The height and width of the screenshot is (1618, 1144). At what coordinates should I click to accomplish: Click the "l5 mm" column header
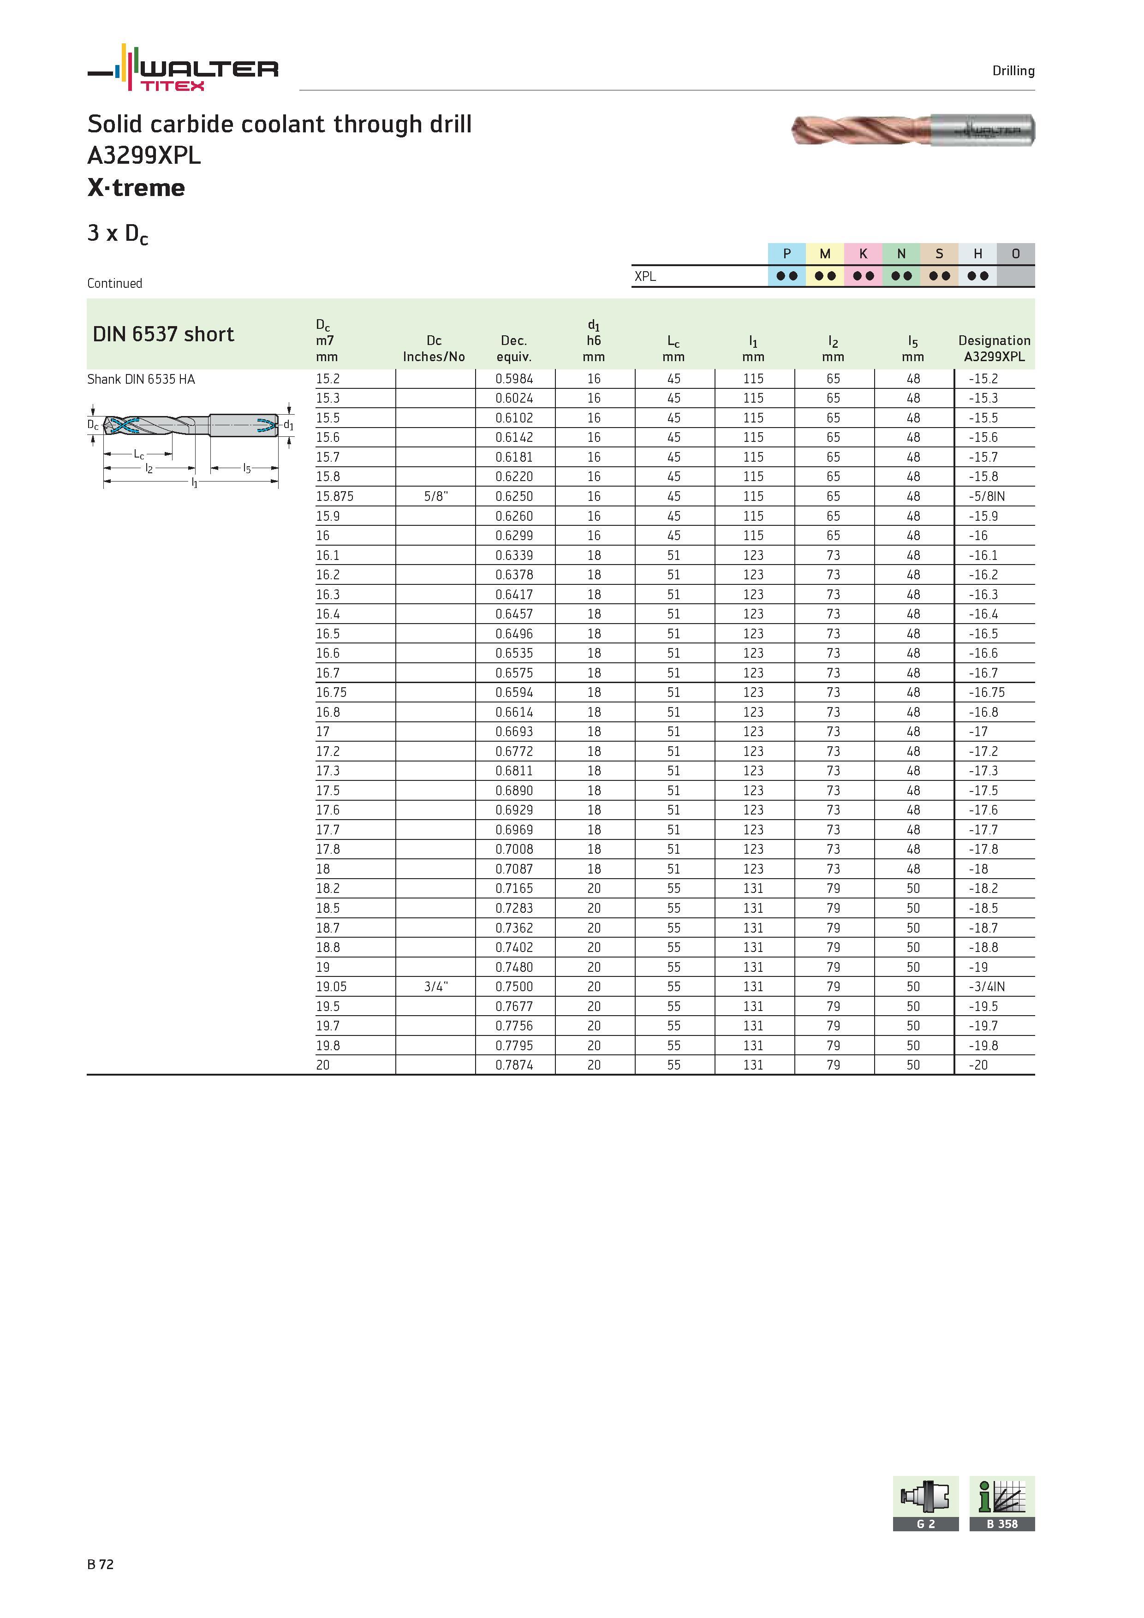(x=913, y=349)
